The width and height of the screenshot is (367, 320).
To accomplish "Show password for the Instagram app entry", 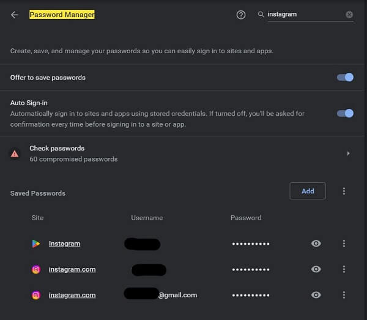I will 316,244.
